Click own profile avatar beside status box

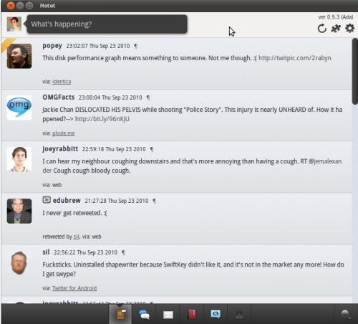tap(14, 24)
